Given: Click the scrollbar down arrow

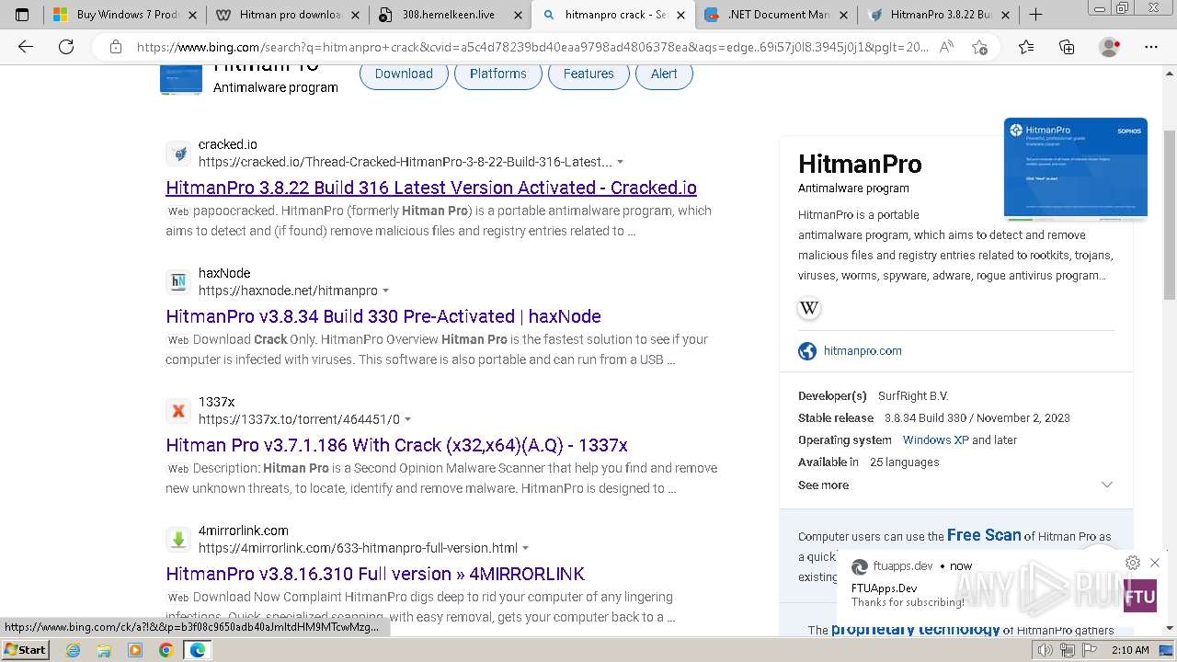Looking at the screenshot, I should point(1170,628).
